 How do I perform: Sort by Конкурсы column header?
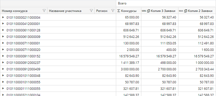tap(129, 11)
